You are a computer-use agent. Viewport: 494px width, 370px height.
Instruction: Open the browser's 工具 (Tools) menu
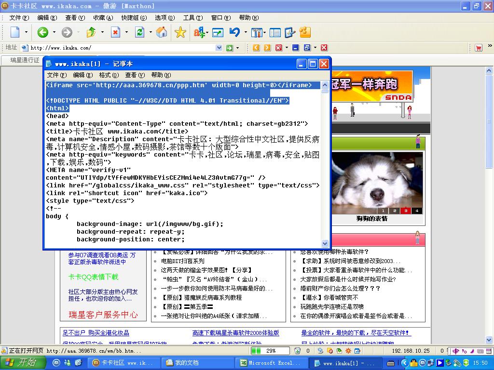click(x=192, y=18)
